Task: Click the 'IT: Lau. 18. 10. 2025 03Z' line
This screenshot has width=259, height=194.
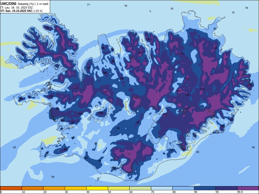Action: pyautogui.click(x=17, y=8)
